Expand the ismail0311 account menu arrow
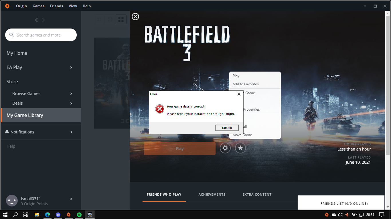Image resolution: width=391 pixels, height=219 pixels. [71, 199]
